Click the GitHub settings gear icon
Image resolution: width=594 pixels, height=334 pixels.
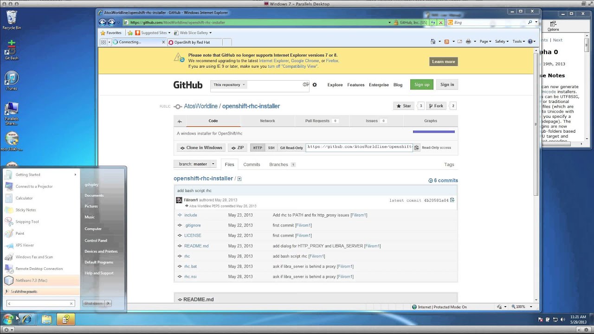pos(315,85)
